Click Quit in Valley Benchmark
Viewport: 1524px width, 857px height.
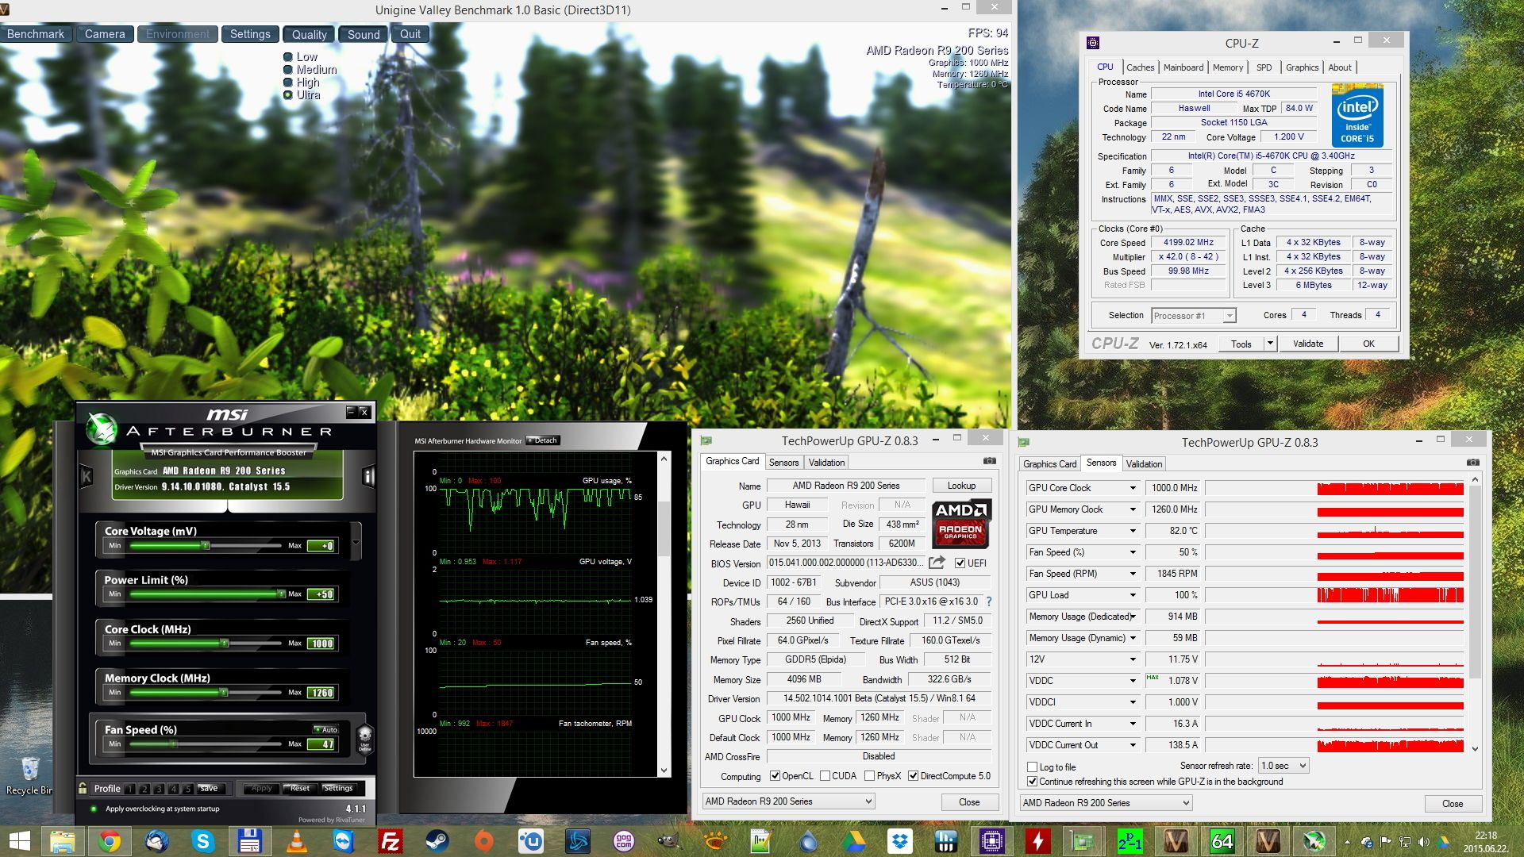tap(410, 34)
